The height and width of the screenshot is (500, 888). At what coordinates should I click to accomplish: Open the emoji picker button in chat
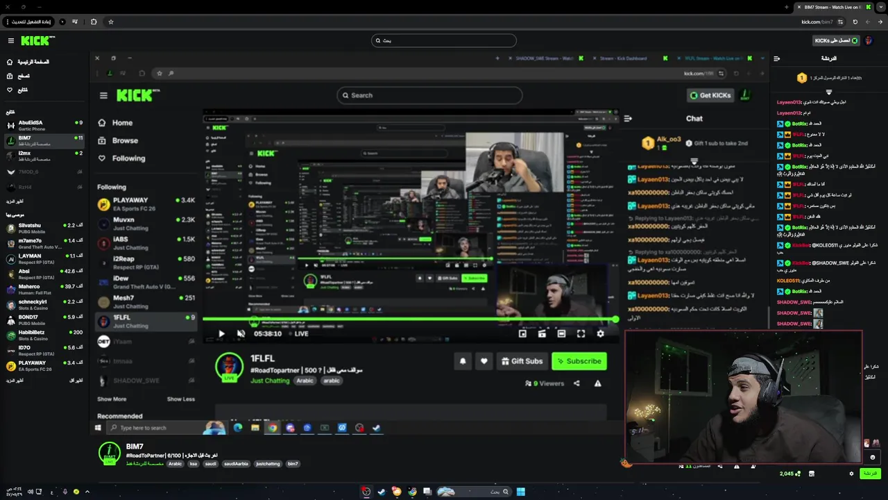[872, 457]
